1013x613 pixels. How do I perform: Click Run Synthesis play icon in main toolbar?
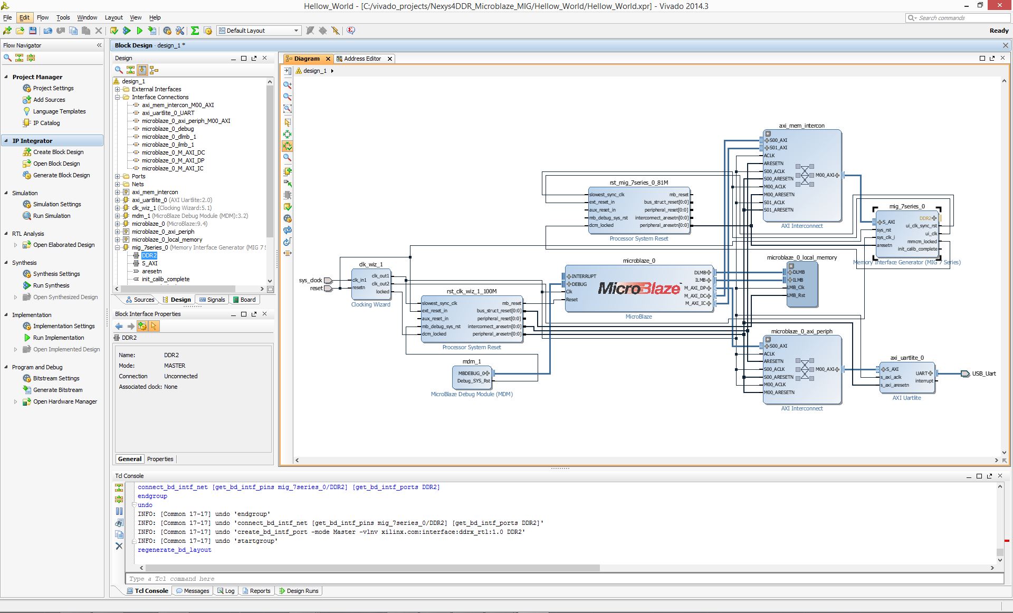pyautogui.click(x=127, y=31)
